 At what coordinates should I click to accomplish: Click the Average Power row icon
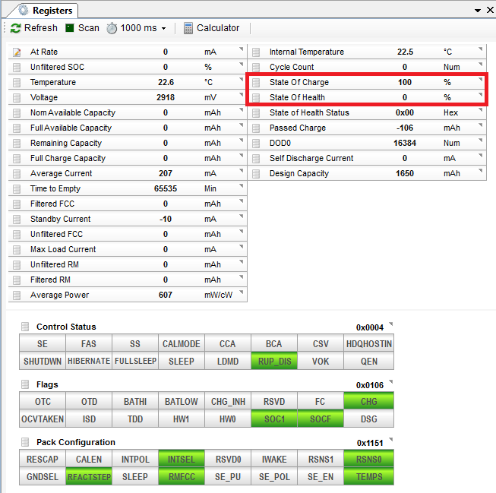pyautogui.click(x=17, y=295)
